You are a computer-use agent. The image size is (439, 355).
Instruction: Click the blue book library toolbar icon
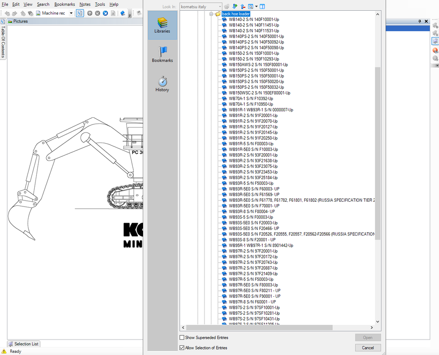pyautogui.click(x=123, y=13)
